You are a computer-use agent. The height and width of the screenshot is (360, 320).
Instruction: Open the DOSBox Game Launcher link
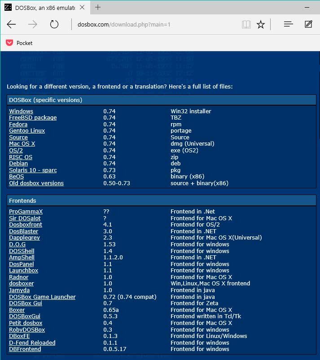(x=42, y=297)
